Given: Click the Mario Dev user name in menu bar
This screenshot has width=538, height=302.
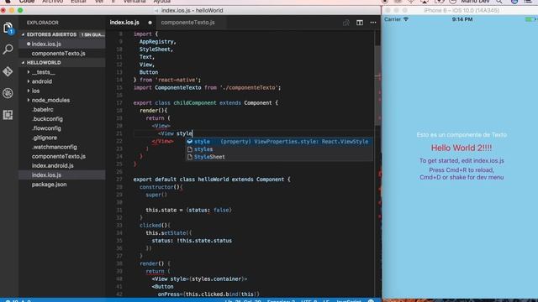Looking at the screenshot, I should pyautogui.click(x=475, y=2).
